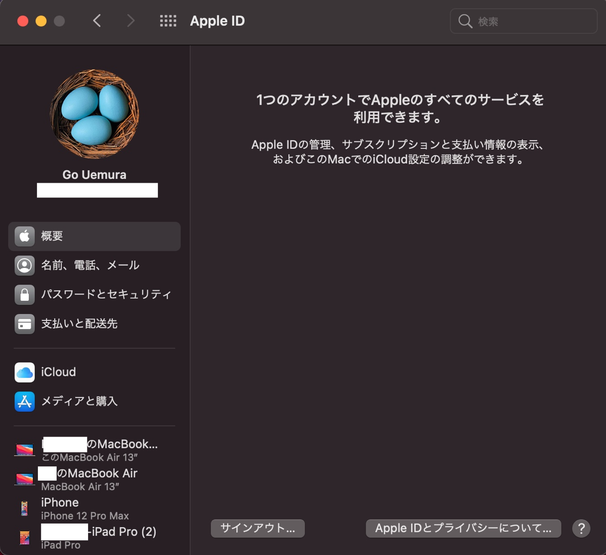Open the iCloud sidebar section

pos(94,372)
